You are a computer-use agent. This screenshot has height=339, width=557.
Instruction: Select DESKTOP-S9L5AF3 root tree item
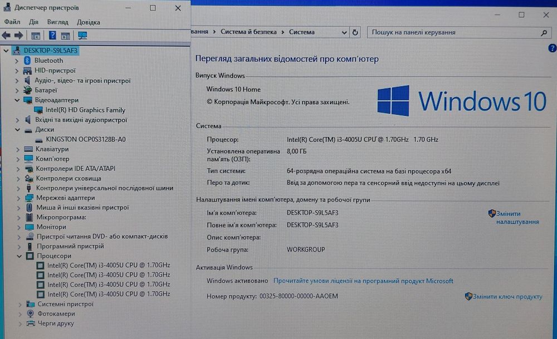pos(50,51)
